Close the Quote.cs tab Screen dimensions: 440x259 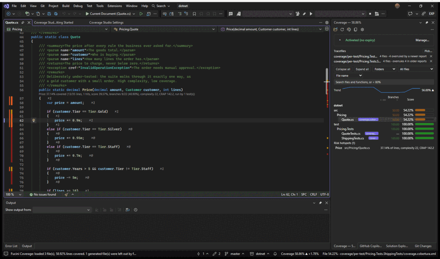tap(29, 22)
